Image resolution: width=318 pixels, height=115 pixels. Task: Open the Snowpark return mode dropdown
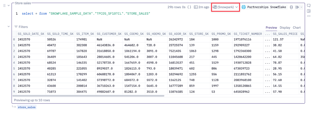225,7
